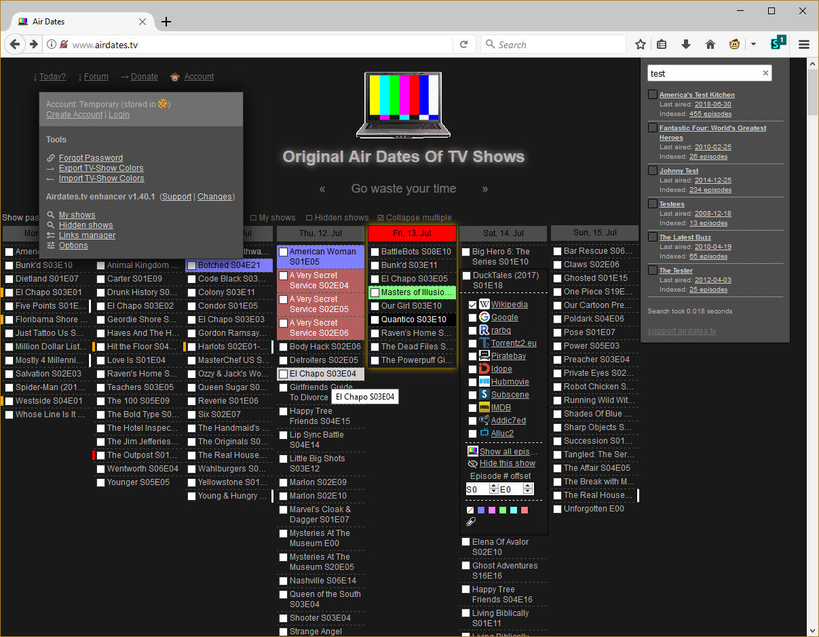Click Import TV-Show Colors
Image resolution: width=819 pixels, height=637 pixels.
point(102,178)
